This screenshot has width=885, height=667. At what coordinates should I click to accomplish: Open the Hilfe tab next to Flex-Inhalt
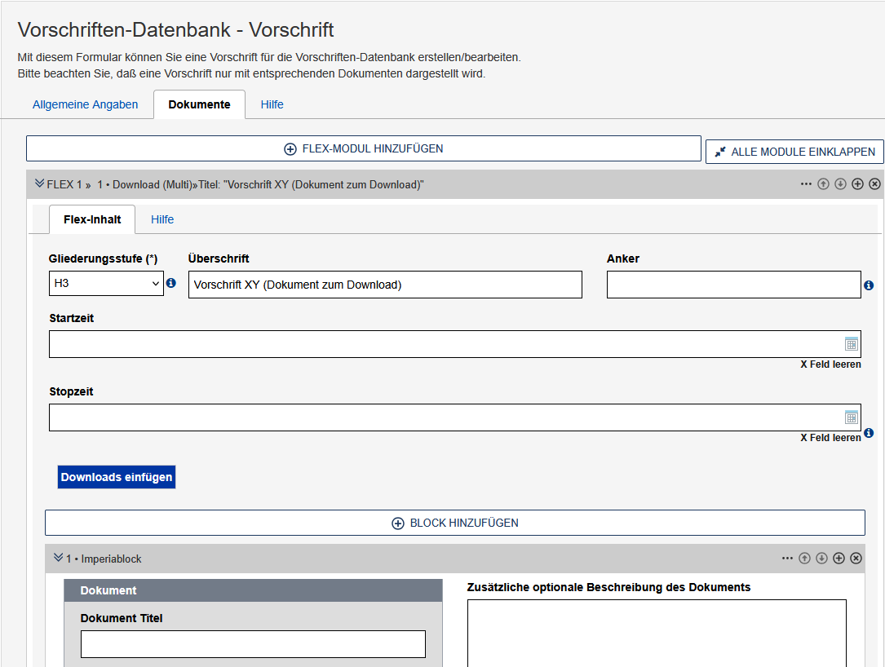click(x=162, y=219)
